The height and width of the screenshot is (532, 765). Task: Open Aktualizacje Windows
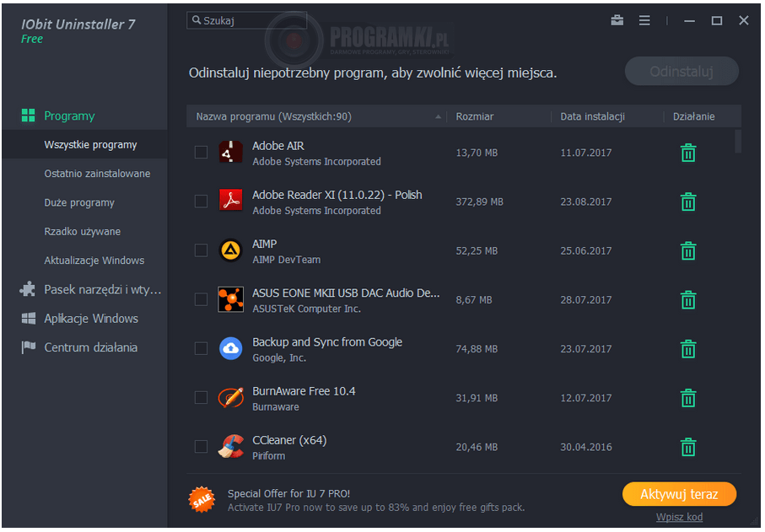click(94, 261)
